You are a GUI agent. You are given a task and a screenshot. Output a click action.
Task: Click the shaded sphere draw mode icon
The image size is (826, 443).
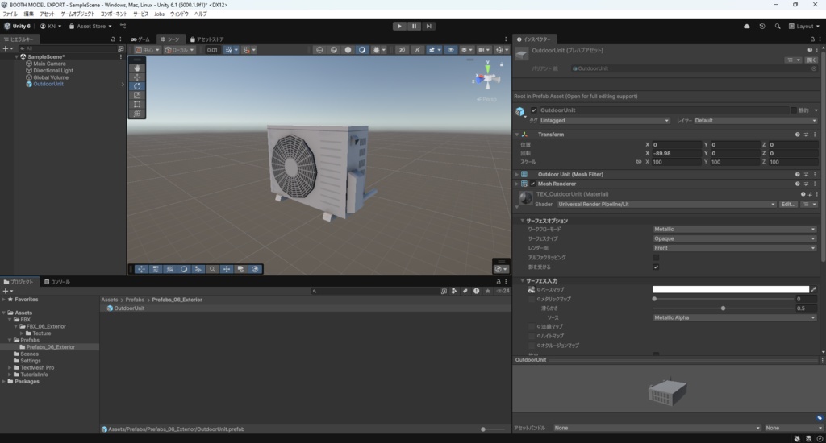[x=348, y=50]
